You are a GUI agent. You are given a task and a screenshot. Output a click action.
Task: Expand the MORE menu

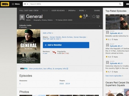point(82,11)
